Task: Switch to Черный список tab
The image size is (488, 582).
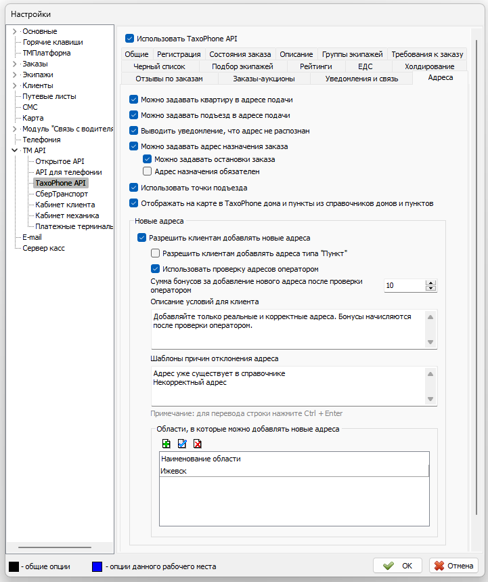Action: point(160,66)
